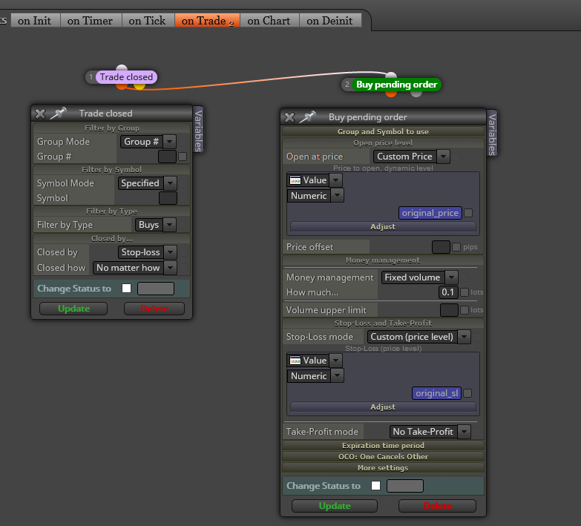Select the on Trade tab

[x=208, y=21]
